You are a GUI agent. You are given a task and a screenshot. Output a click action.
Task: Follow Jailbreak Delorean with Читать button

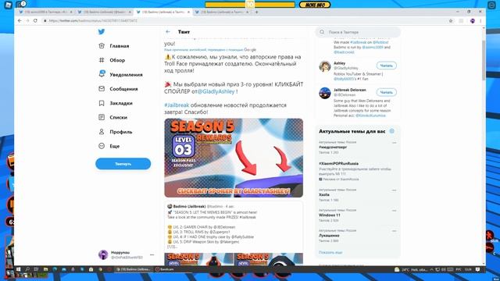pyautogui.click(x=386, y=92)
